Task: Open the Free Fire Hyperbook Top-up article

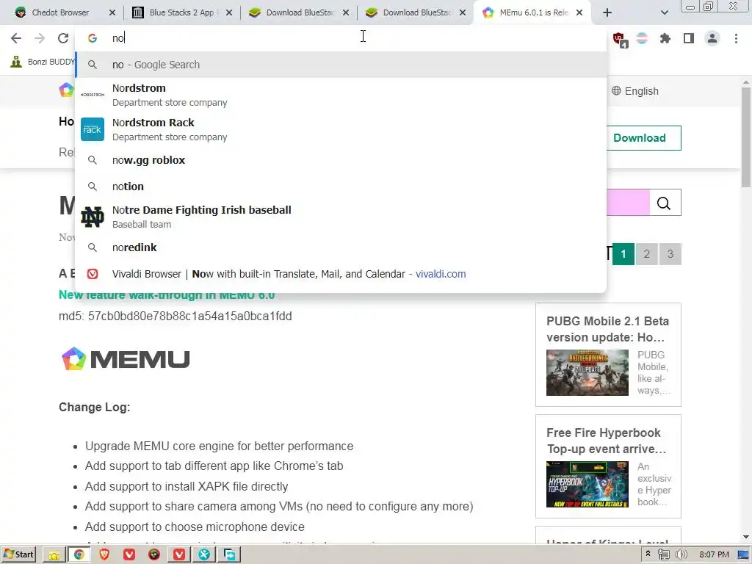Action: (606, 441)
